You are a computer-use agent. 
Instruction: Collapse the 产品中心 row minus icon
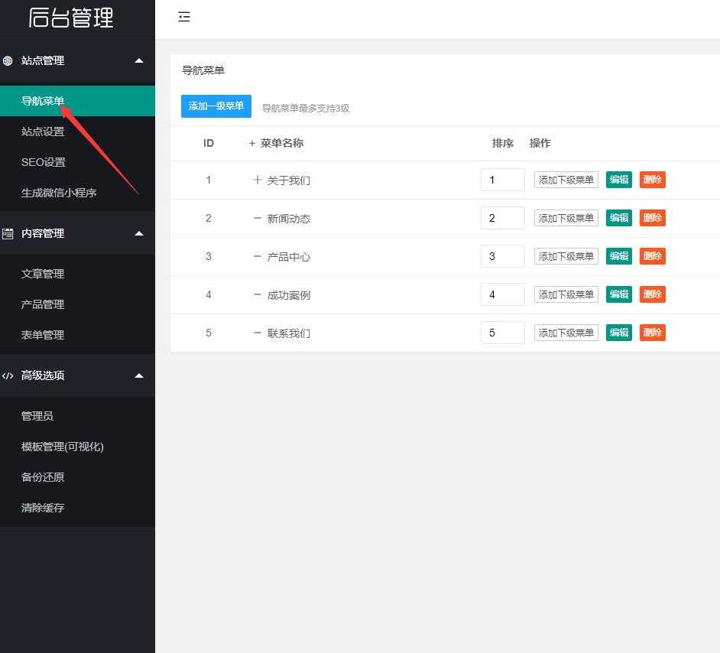click(257, 256)
